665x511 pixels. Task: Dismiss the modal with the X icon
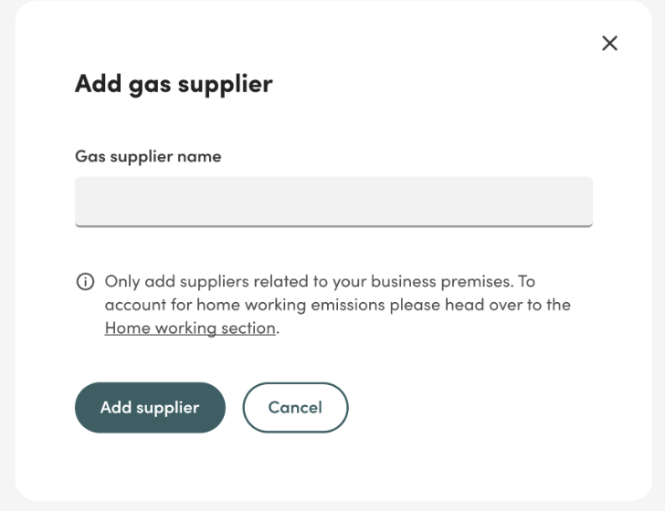pos(609,43)
